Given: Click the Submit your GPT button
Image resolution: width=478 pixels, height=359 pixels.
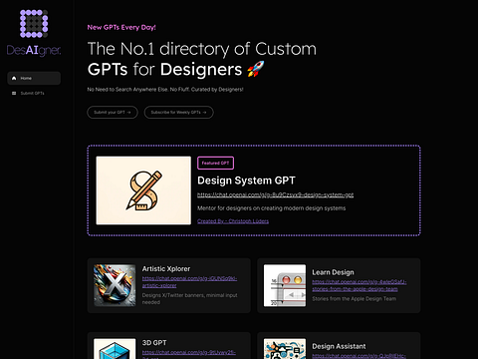Looking at the screenshot, I should (x=113, y=113).
